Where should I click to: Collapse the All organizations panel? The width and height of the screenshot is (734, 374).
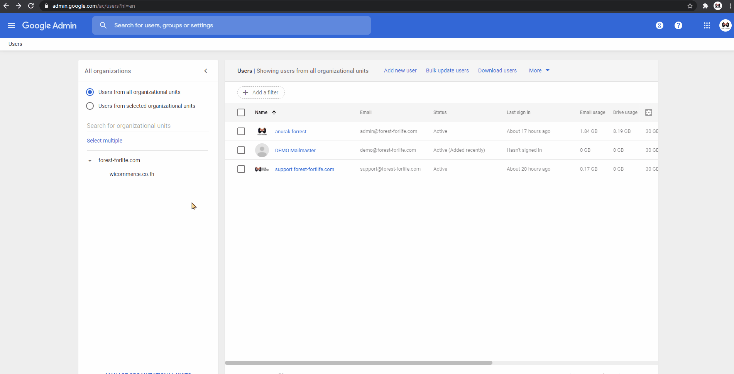point(206,71)
